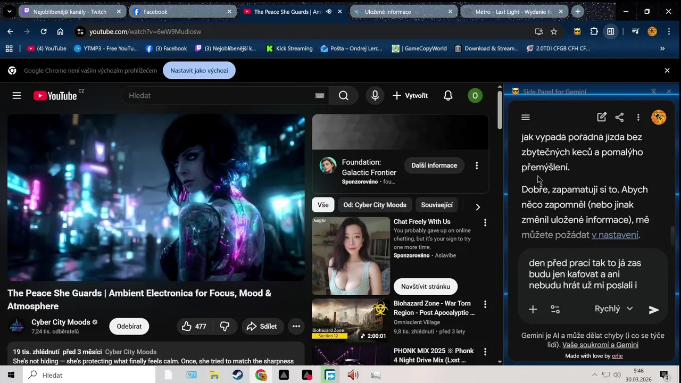The image size is (681, 383).
Task: Open Gemini side panel hamburger menu
Action: click(526, 117)
